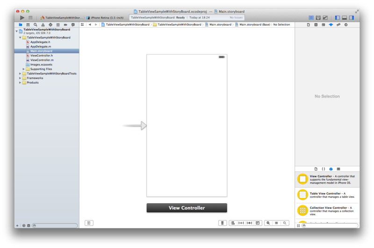Open the Media library

click(338, 169)
